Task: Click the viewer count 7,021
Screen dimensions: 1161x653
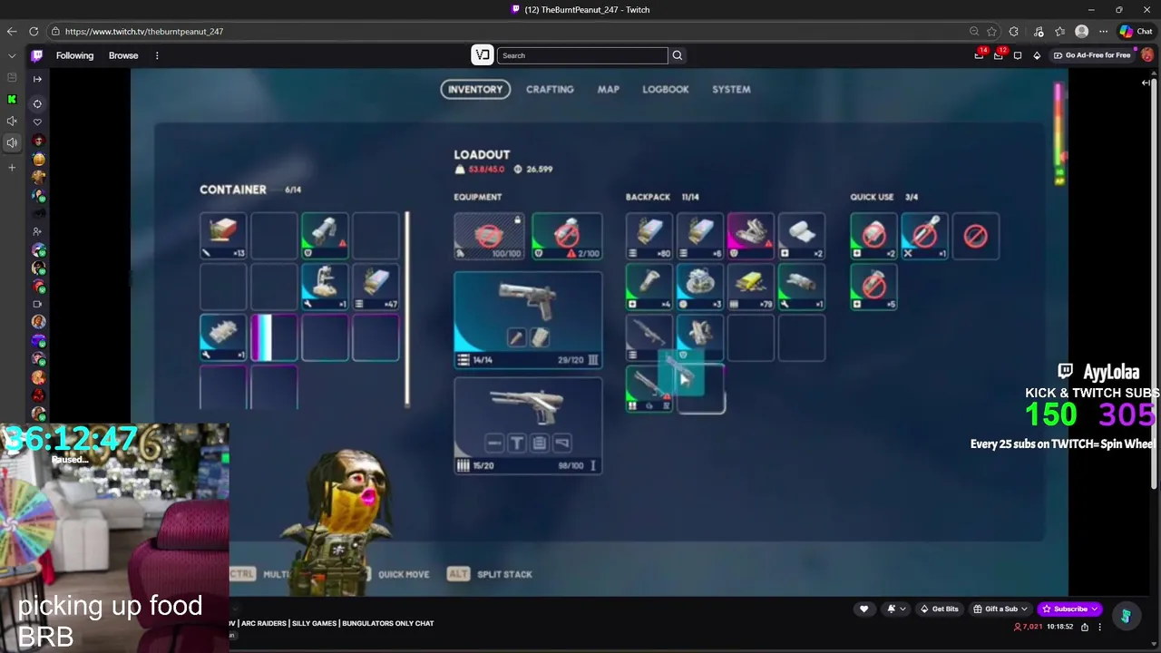Action: (1028, 627)
